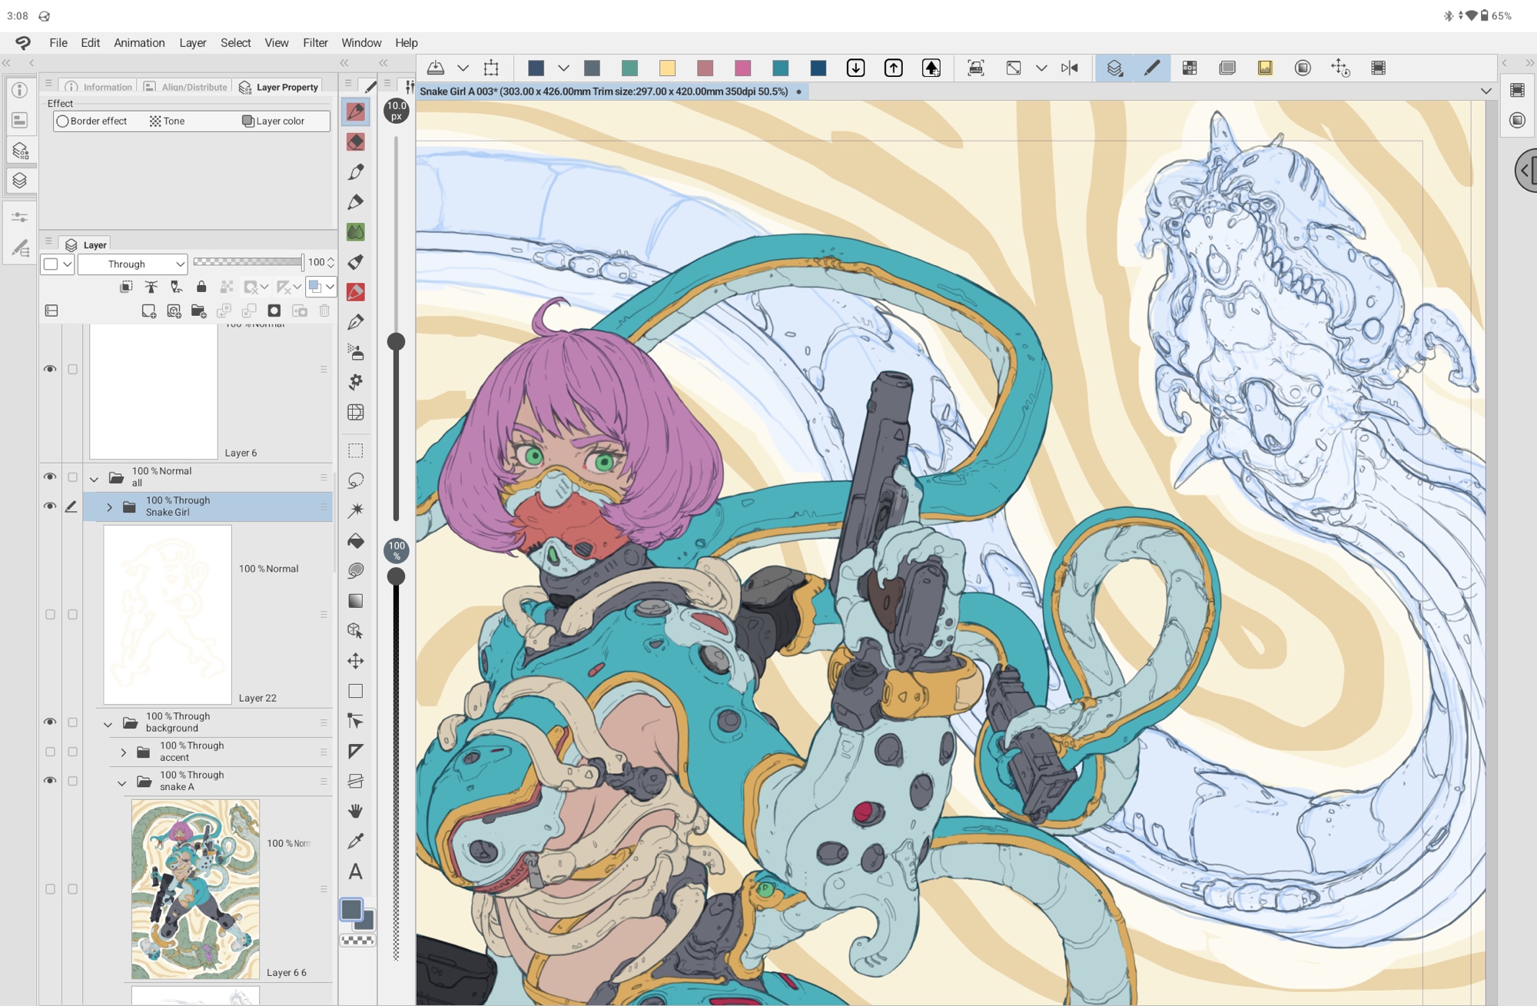Image resolution: width=1537 pixels, height=1006 pixels.
Task: Open the Filter menu
Action: coord(314,43)
